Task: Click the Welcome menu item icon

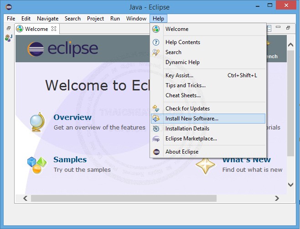Action: click(x=156, y=29)
